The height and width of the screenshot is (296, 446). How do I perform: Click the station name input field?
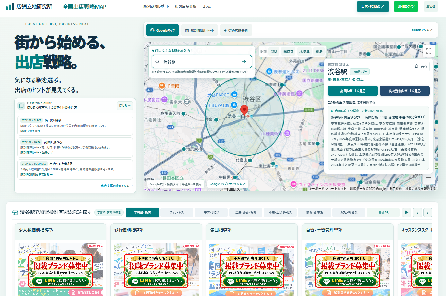[202, 62]
